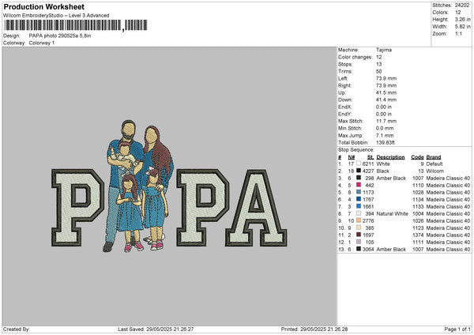474x335 pixels.
Task: Click the EndX label
Action: (x=345, y=107)
